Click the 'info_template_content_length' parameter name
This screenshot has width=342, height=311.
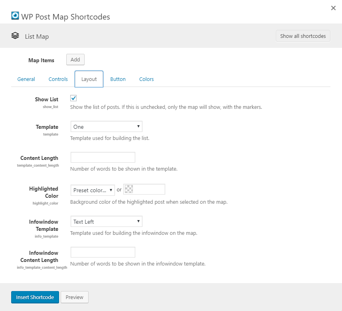[42, 268]
